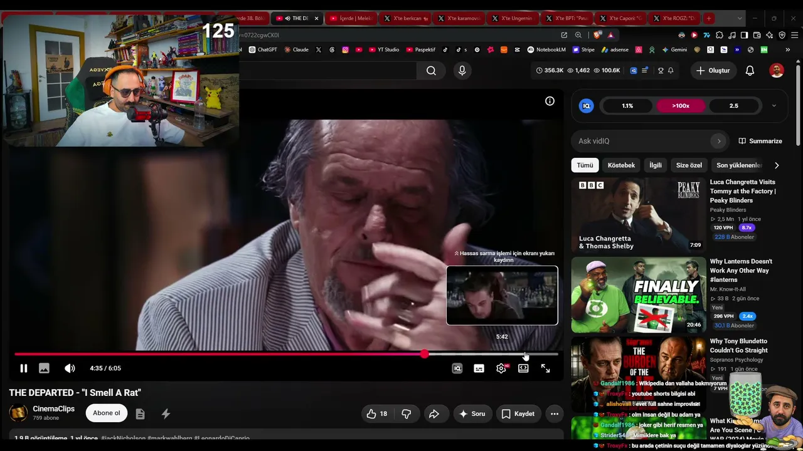Switch to theater mode view
The image size is (803, 451).
point(523,368)
